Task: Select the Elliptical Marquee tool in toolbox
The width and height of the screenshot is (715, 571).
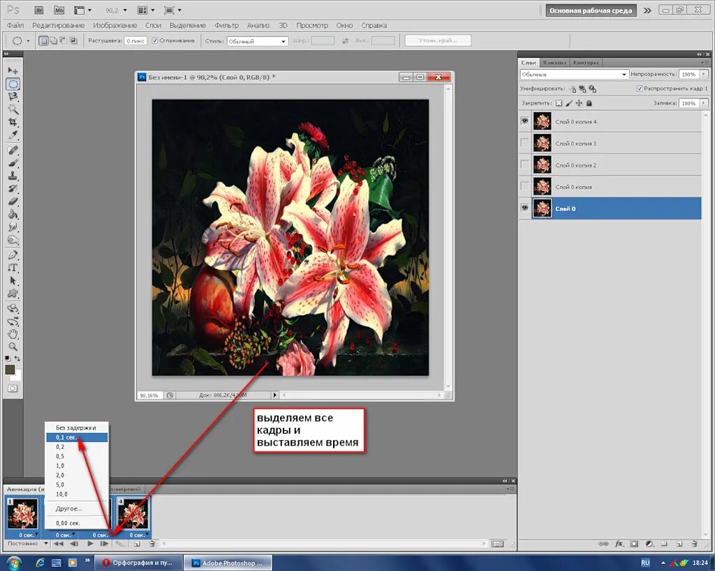Action: 13,84
